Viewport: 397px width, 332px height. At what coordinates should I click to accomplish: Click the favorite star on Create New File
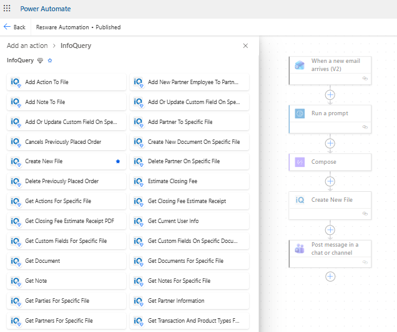click(117, 161)
